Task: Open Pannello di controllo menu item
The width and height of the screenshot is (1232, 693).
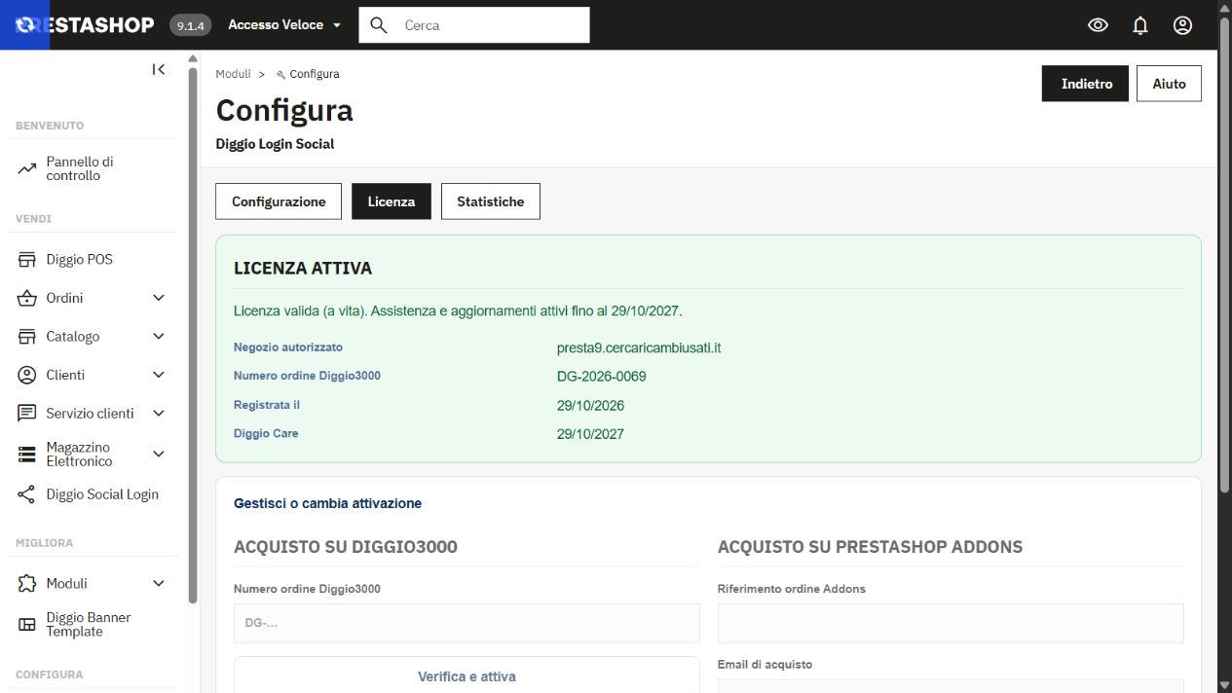Action: [93, 169]
